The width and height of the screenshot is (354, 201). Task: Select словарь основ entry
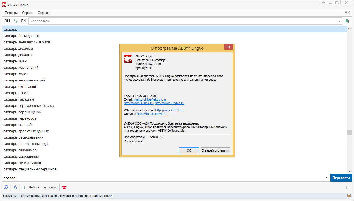point(175,93)
